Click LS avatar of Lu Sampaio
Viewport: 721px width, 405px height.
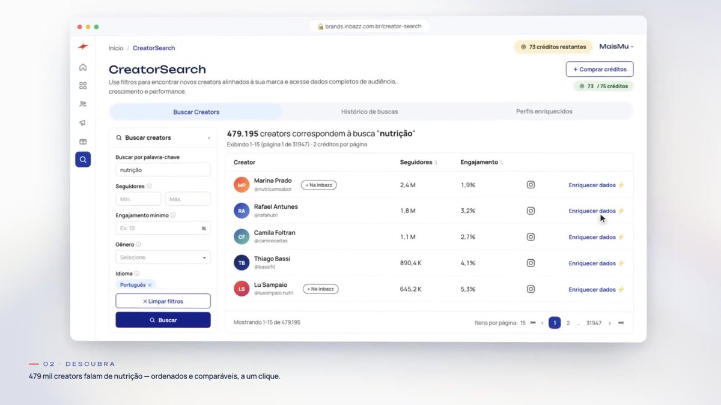pos(242,289)
